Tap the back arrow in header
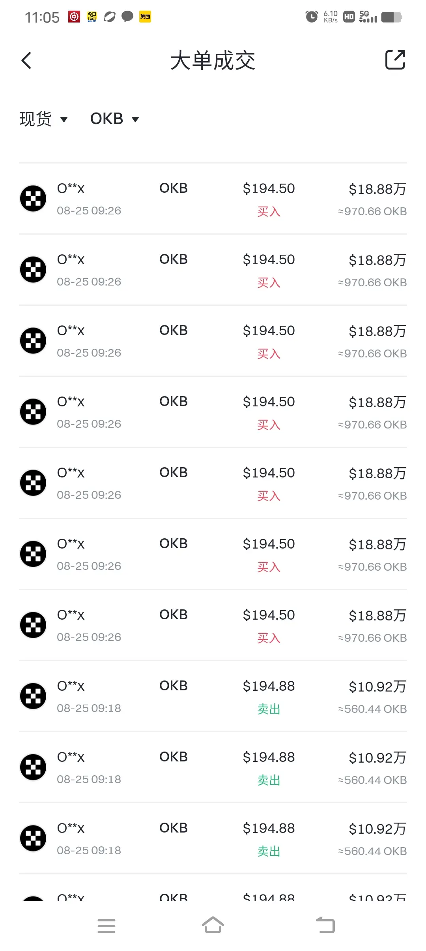 [26, 60]
